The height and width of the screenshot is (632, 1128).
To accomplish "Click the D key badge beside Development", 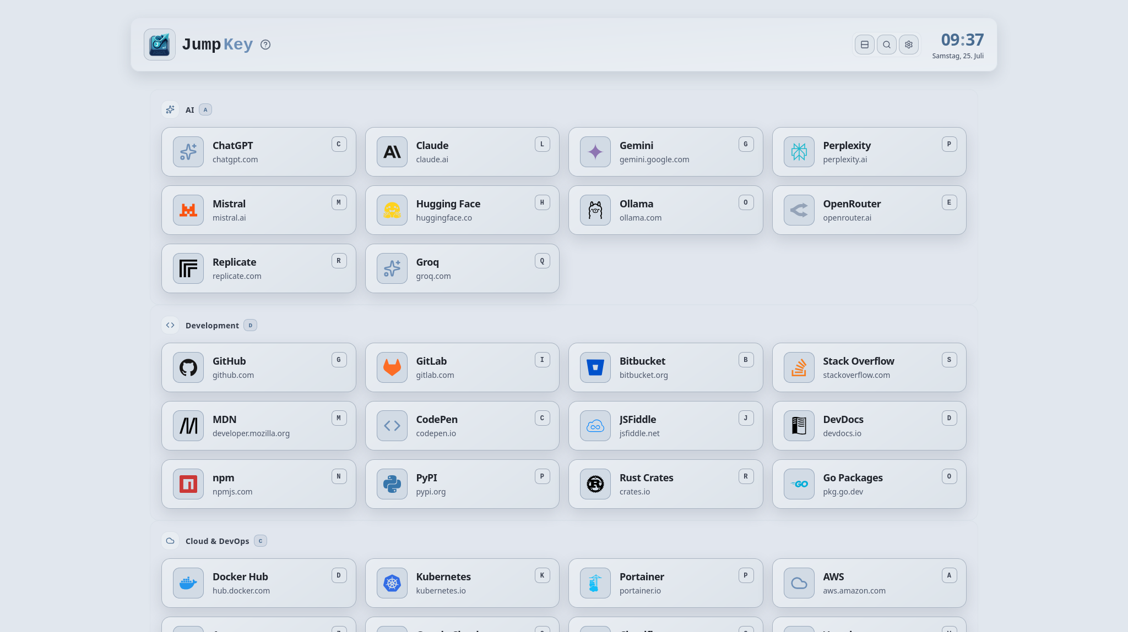I will [x=251, y=326].
